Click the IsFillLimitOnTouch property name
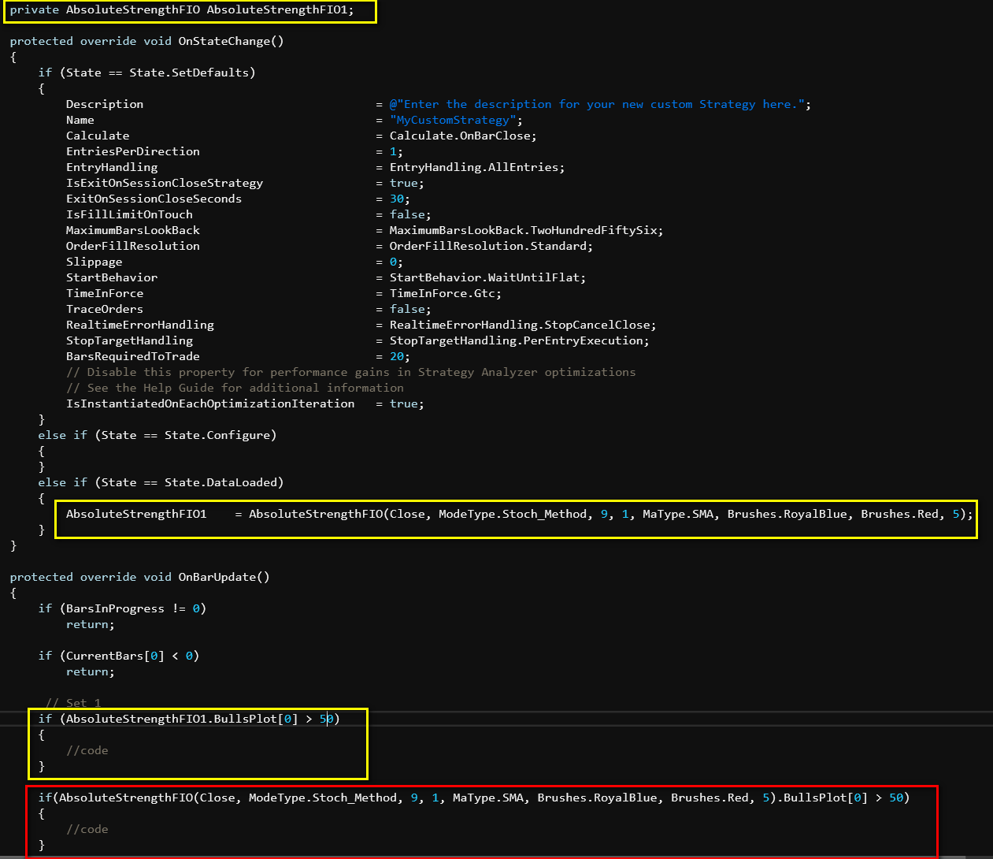Viewport: 993px width, 859px height. pos(129,214)
